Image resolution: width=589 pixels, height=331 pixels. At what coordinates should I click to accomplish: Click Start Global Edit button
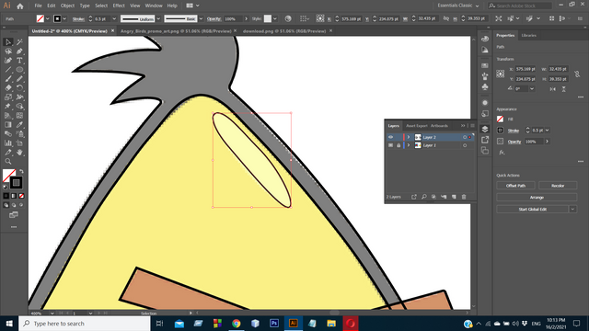533,209
